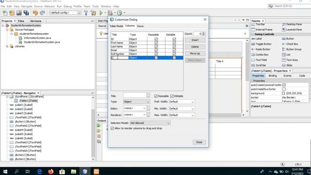The height and width of the screenshot is (175, 311).
Task: Toggle Resizable checkbox in Email row
Action: pos(156,50)
